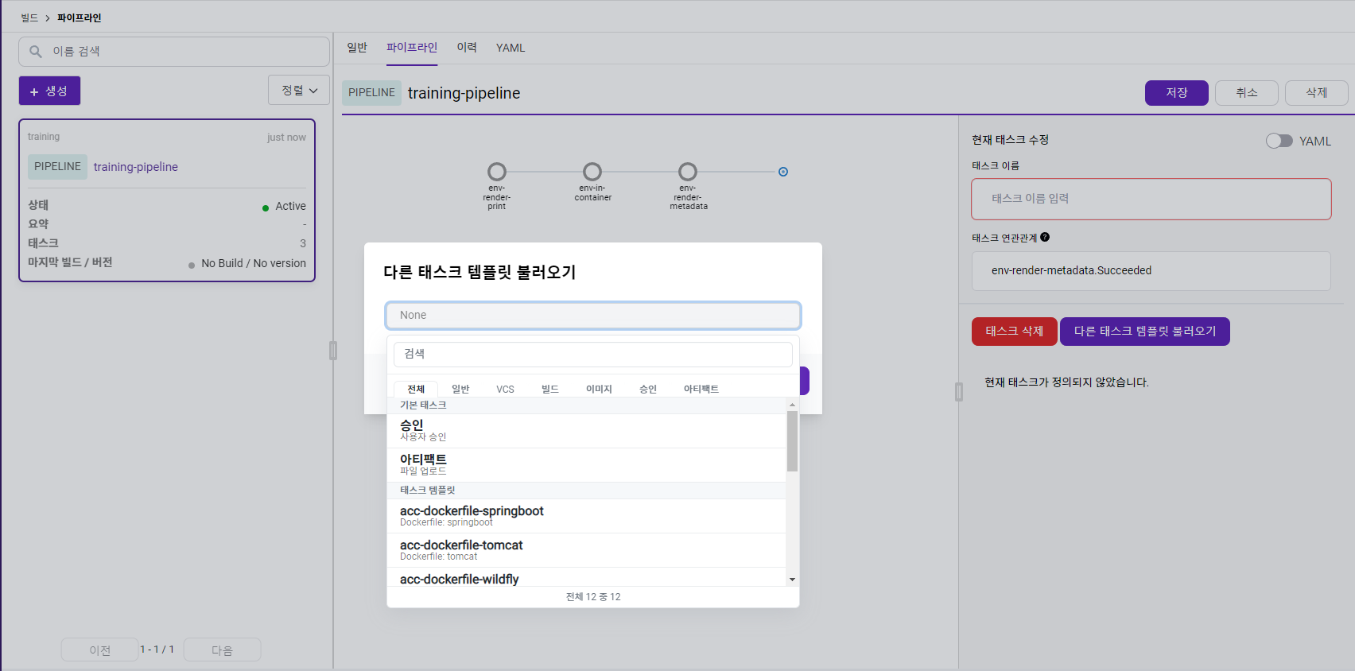The image size is (1355, 671).
Task: Click the help icon next to 태스크 연관관계
Action: [1045, 237]
